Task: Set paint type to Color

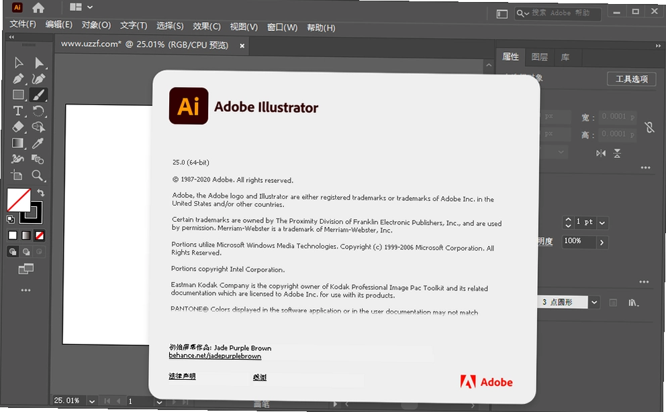Action: (x=13, y=235)
